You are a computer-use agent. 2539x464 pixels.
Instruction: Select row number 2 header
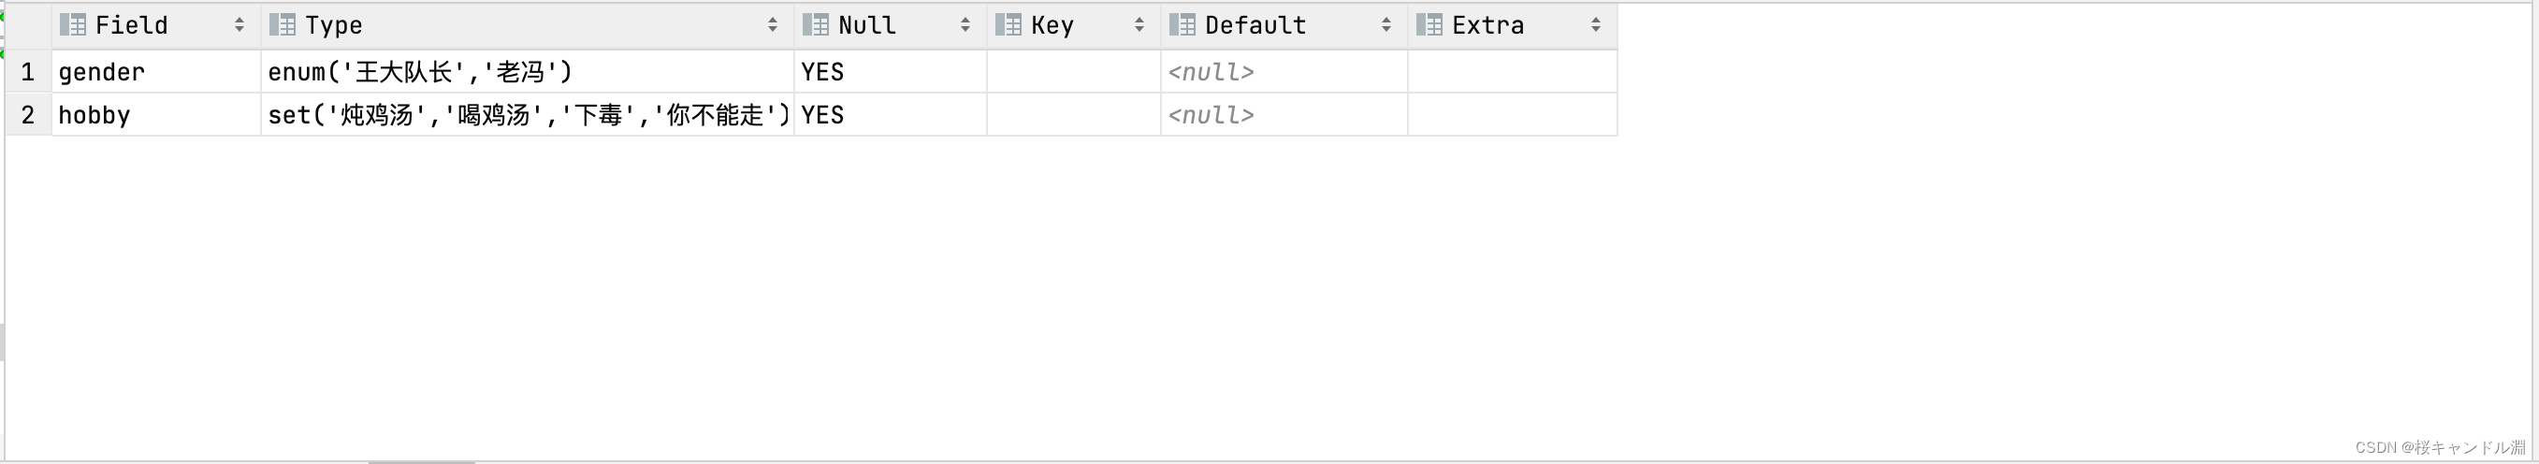29,115
